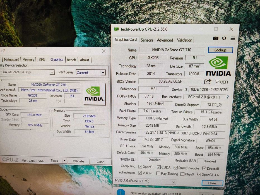Image resolution: width=260 pixels, height=195 pixels.
Task: Click the GPU-Z title bar app icon
Action: 116,29
